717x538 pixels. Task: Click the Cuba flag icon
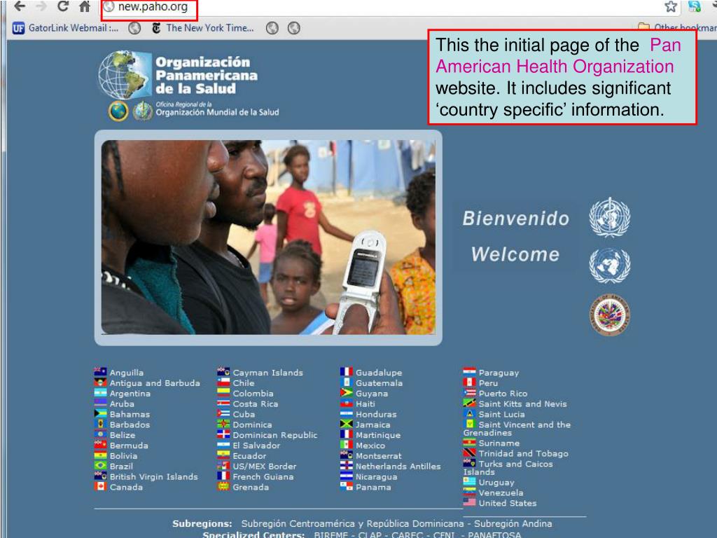(223, 413)
